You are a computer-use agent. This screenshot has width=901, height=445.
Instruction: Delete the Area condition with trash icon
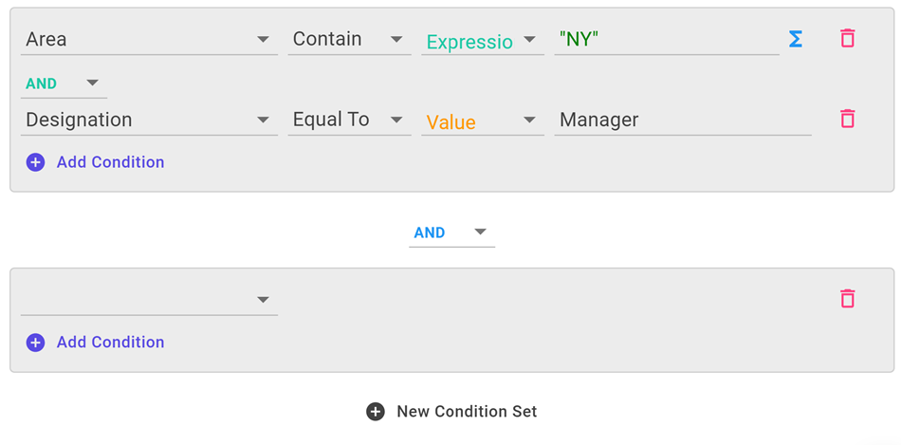[x=847, y=39]
